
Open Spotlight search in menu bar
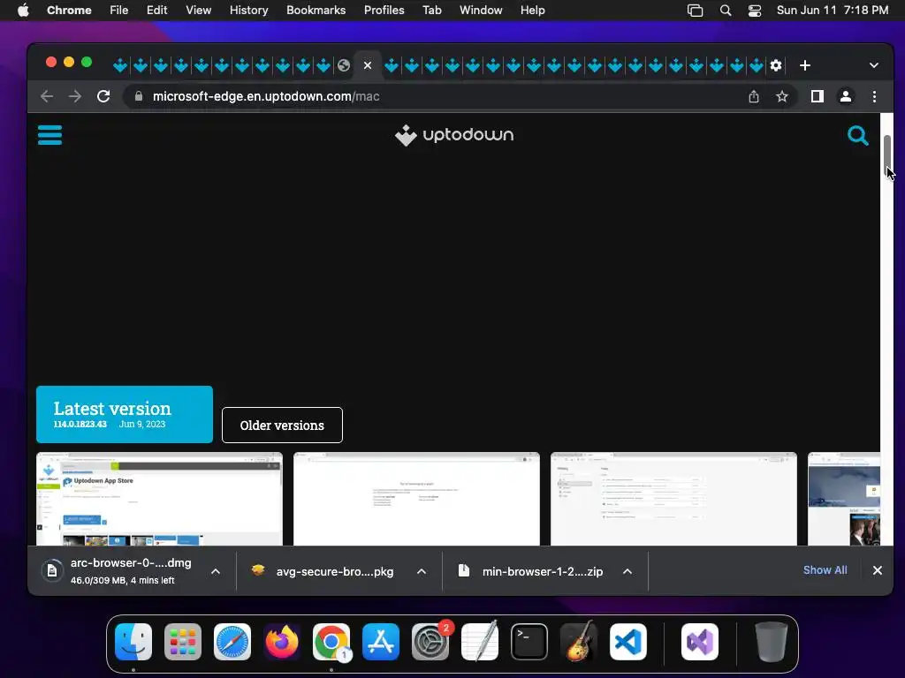(726, 11)
